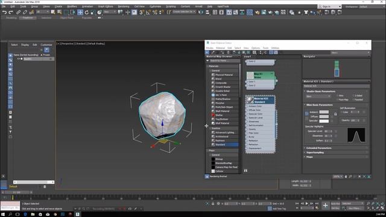Screen dimensions: 386x217
Task: Toggle the Angle Snap icon
Action: 148,12
